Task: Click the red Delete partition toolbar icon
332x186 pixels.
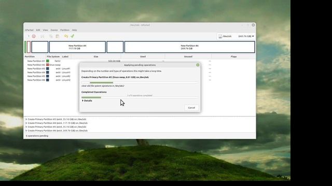Action: (x=34, y=36)
